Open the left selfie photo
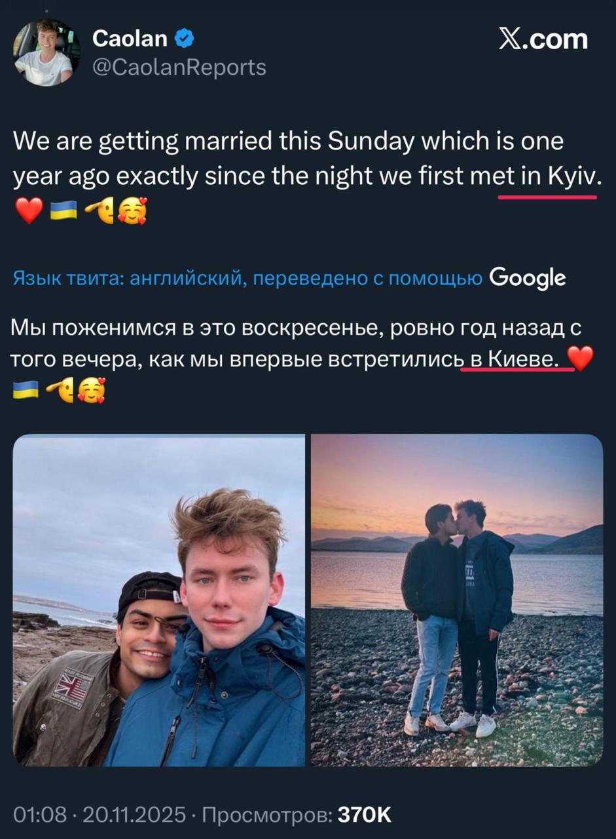The width and height of the screenshot is (616, 839). 159,600
